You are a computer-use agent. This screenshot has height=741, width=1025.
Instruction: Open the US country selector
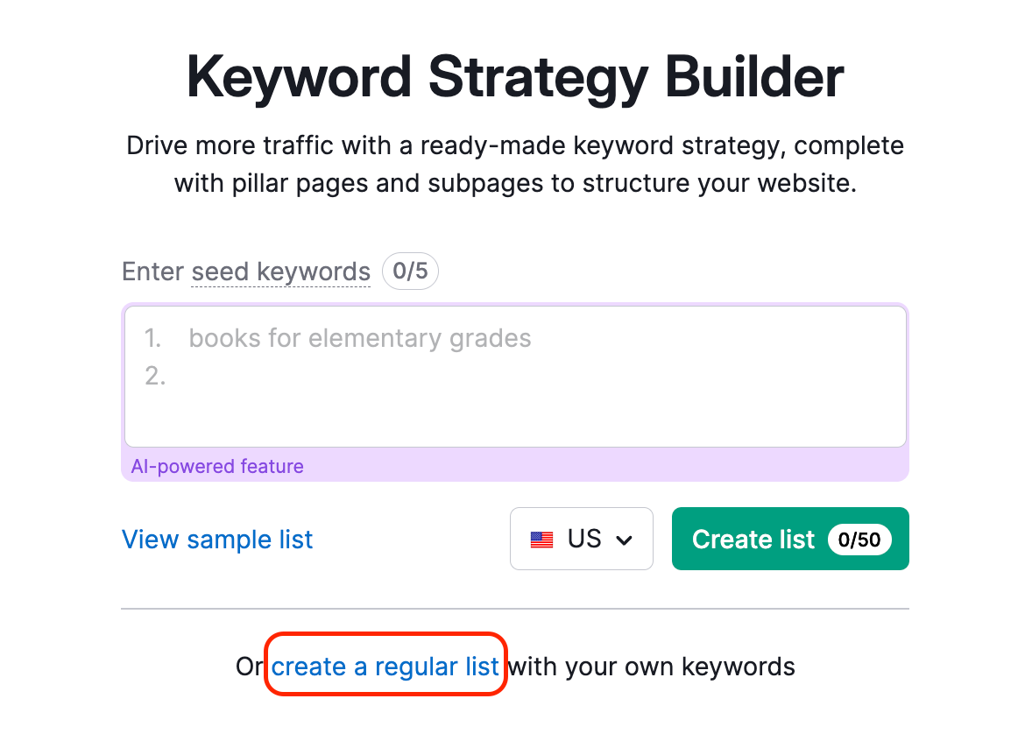582,539
